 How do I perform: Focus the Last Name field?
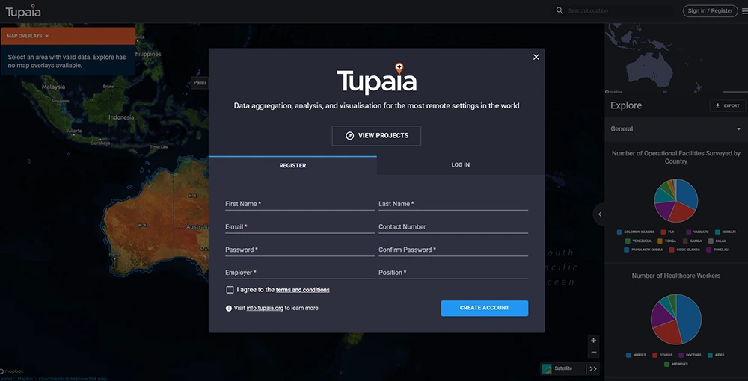coord(453,204)
